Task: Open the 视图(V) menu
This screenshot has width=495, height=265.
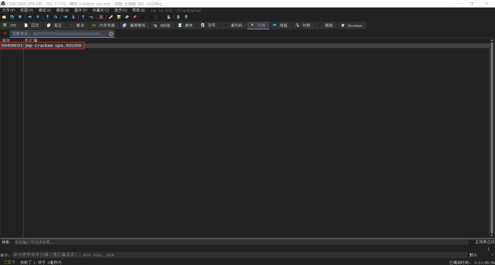Action: (x=27, y=10)
